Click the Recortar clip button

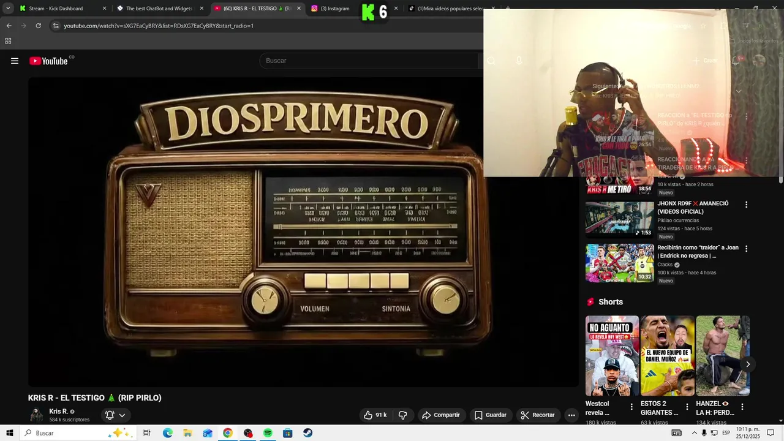click(x=538, y=415)
